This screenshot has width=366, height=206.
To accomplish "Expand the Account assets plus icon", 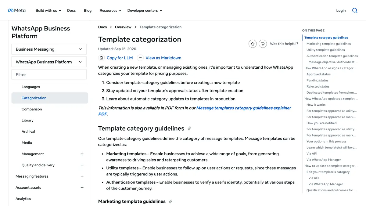I will 82,187.
